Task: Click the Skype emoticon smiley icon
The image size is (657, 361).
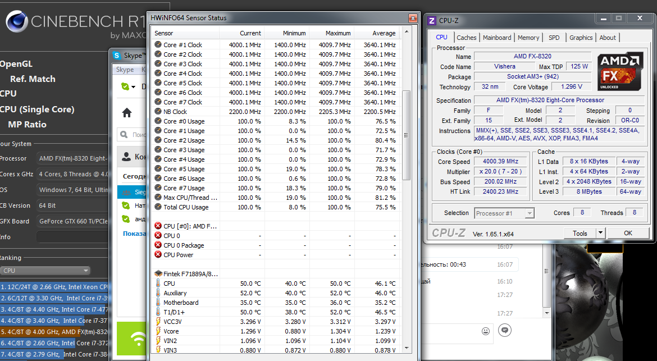Action: pos(486,331)
